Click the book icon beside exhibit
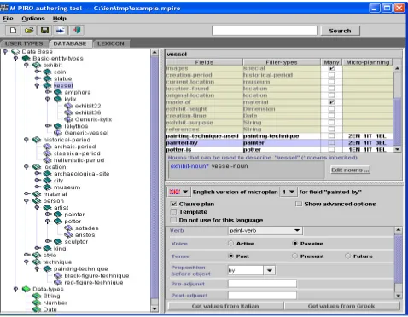The width and height of the screenshot is (408, 317). tap(37, 66)
